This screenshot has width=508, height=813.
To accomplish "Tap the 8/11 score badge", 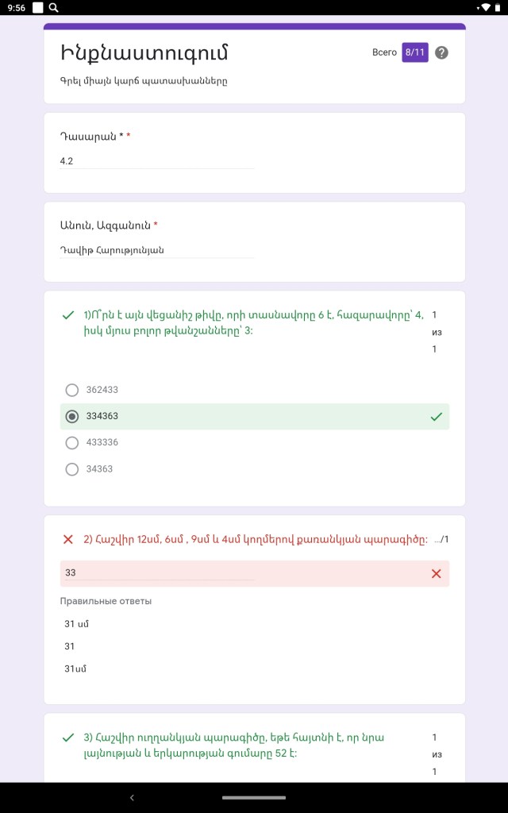I will 414,52.
